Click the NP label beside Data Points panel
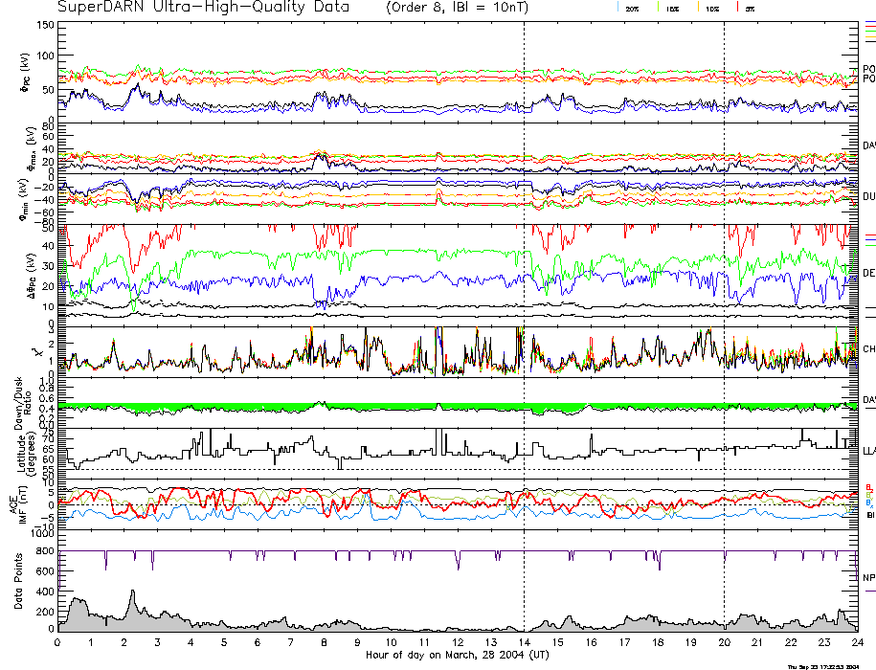This screenshot has width=876, height=670. [x=868, y=578]
